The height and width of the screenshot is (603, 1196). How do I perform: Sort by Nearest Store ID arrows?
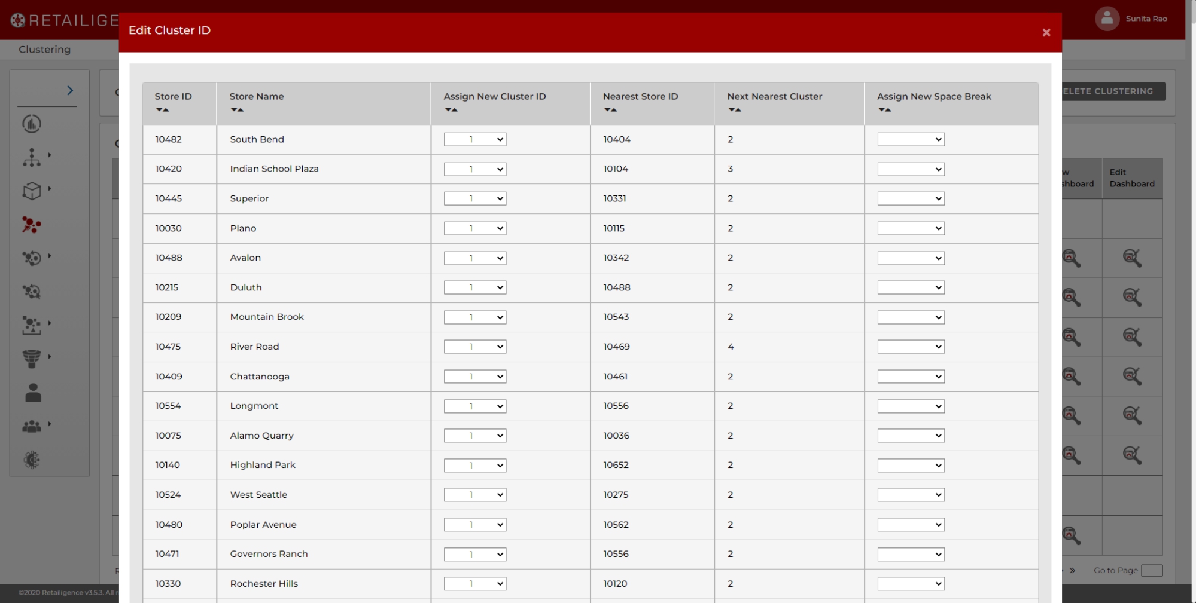click(x=610, y=110)
